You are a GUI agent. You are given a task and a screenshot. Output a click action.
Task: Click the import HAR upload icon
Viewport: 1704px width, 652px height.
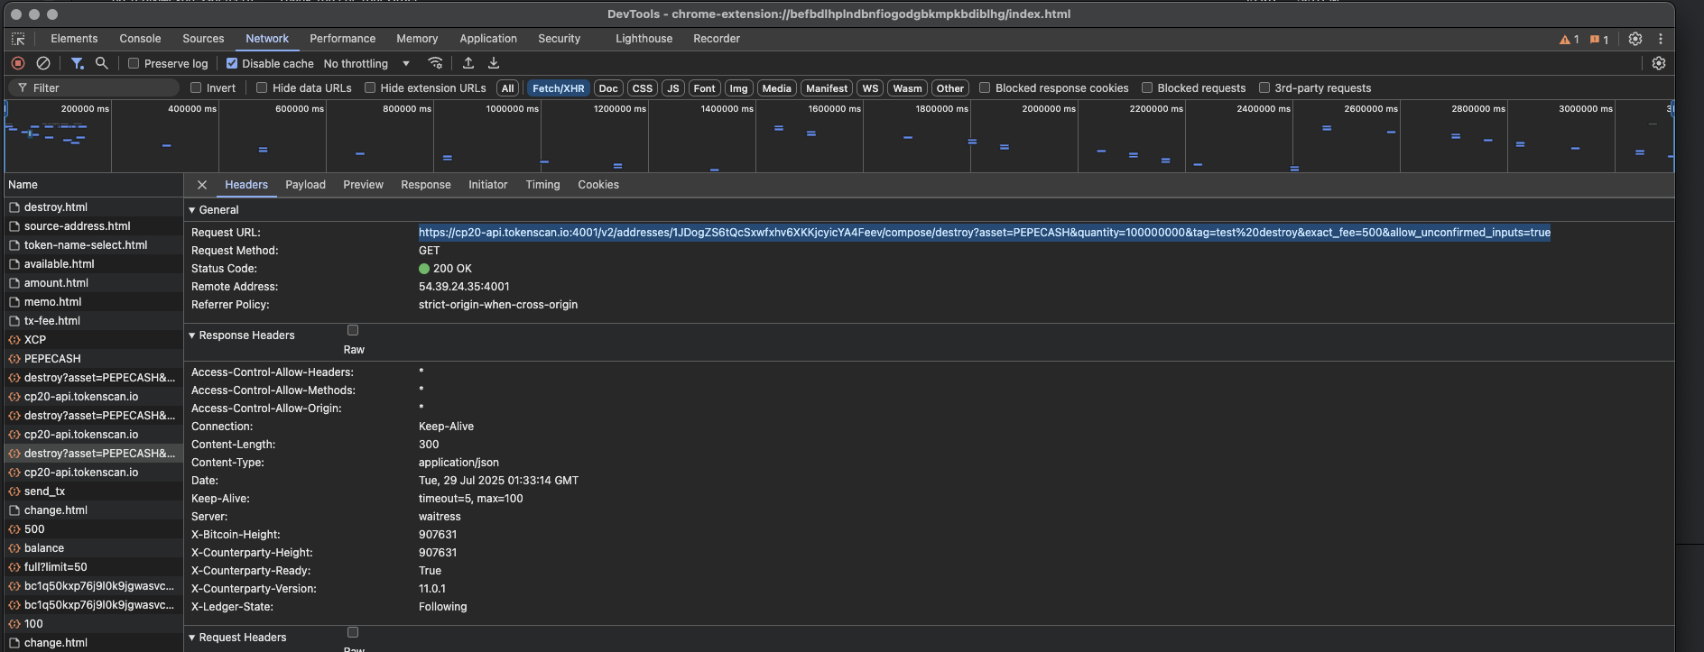click(468, 63)
